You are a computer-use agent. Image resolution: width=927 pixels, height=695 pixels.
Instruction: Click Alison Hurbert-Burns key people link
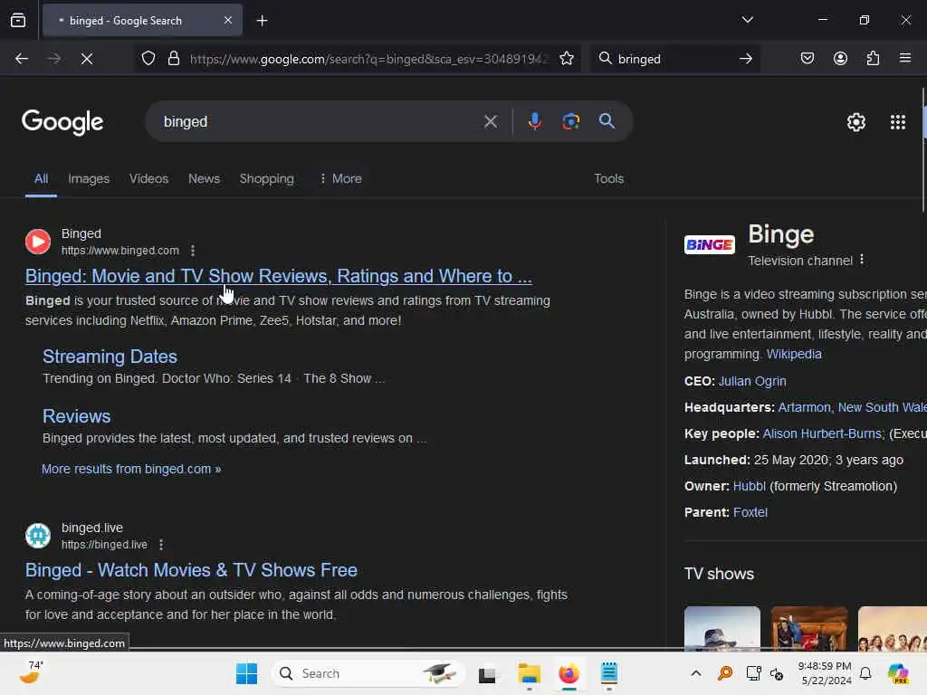pyautogui.click(x=822, y=433)
